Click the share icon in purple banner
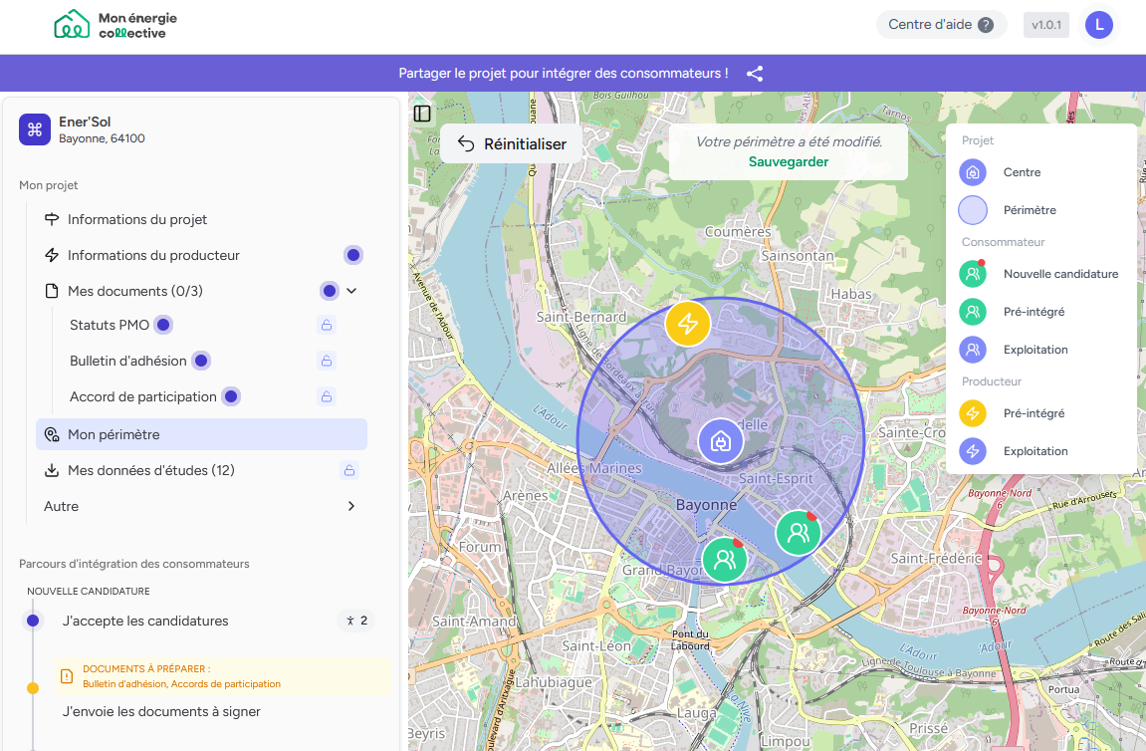1146x751 pixels. (755, 74)
